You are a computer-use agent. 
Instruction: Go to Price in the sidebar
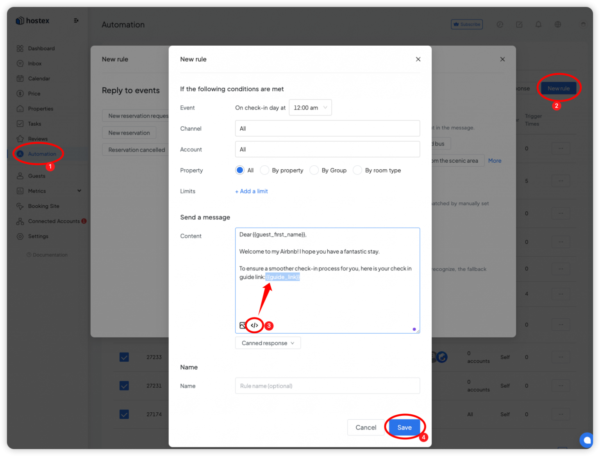[x=34, y=94]
